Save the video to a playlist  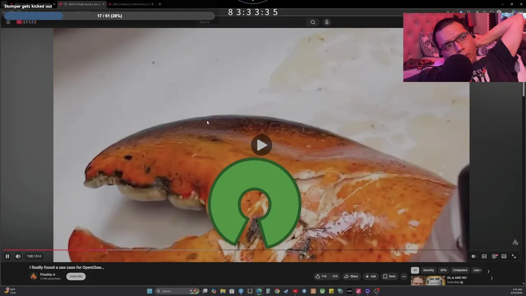(x=389, y=276)
